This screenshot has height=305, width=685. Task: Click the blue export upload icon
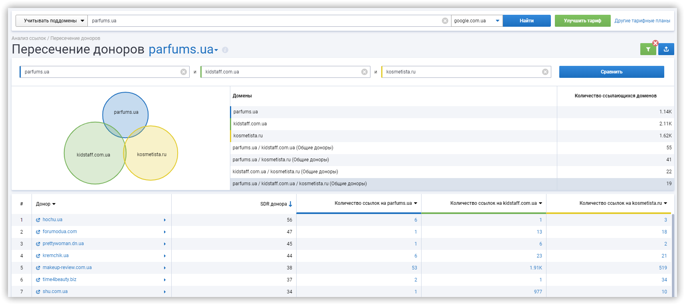coord(666,49)
